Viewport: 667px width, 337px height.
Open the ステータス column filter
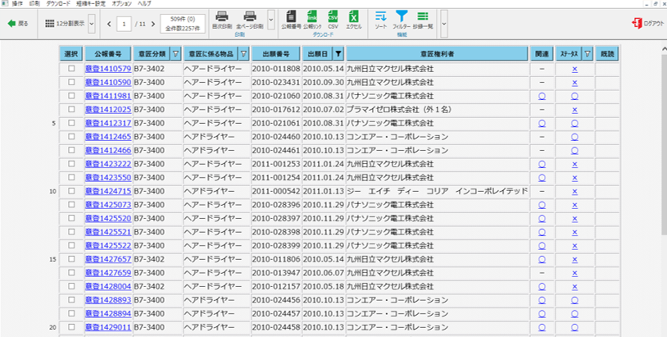(x=588, y=53)
